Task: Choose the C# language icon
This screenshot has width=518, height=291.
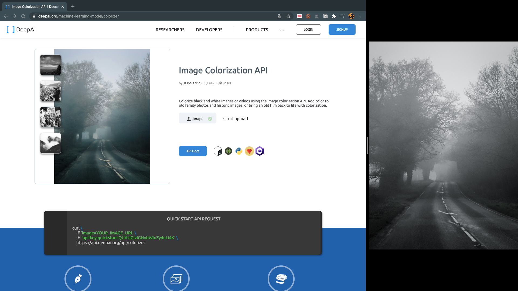Action: click(260, 151)
